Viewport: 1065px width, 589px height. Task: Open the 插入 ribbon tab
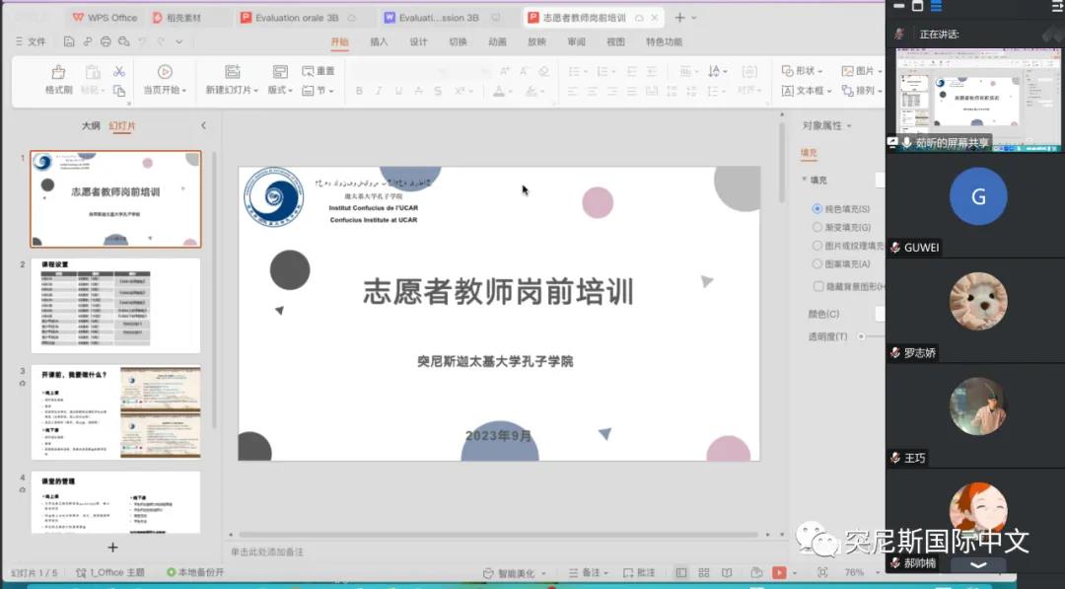tap(379, 42)
